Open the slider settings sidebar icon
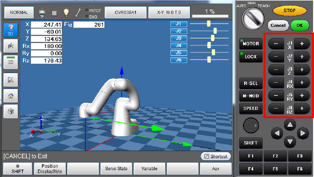This screenshot has width=314, height=177. coord(10,62)
